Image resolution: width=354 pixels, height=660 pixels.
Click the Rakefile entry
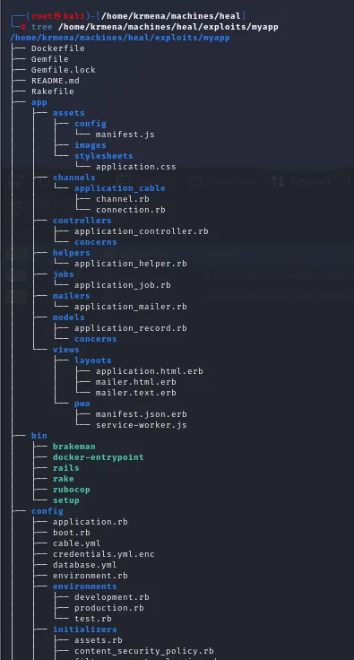tap(53, 91)
